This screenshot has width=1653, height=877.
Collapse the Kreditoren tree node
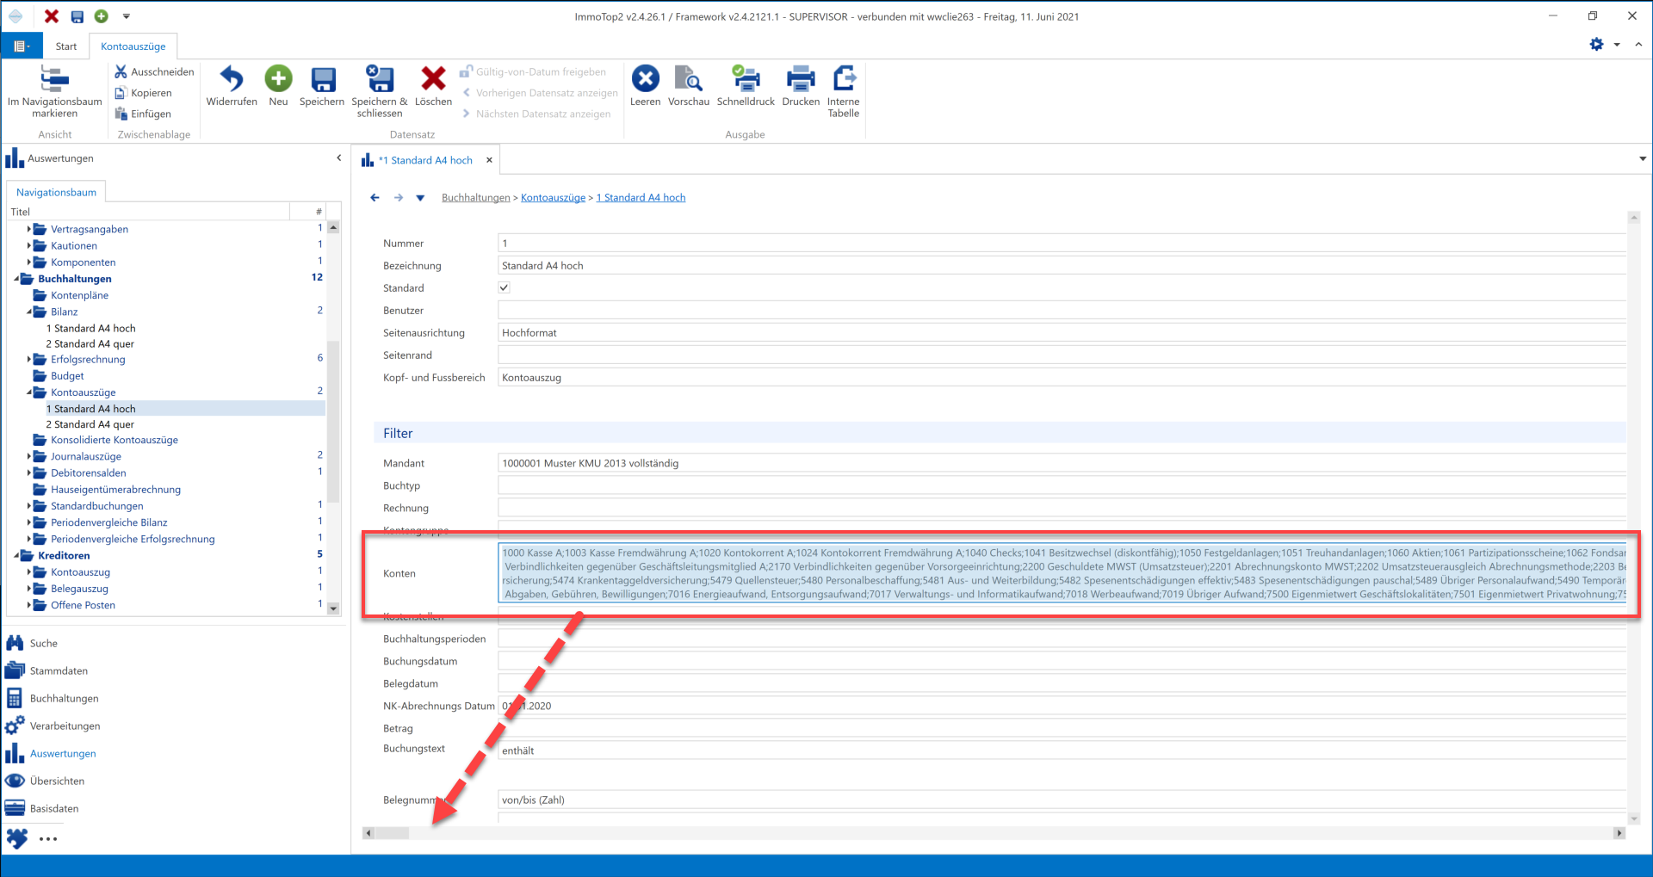pyautogui.click(x=16, y=556)
